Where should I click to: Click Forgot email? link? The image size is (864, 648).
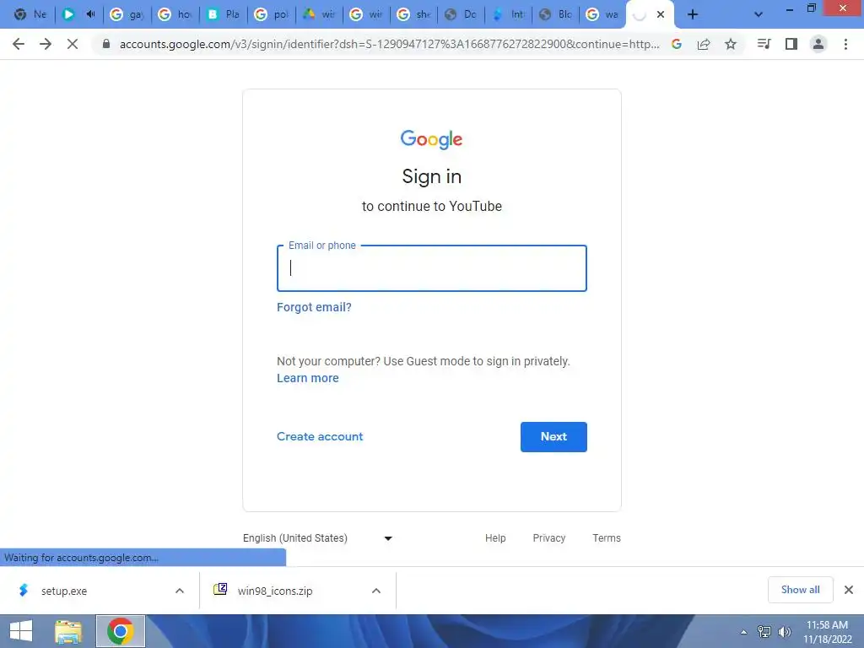pos(314,307)
